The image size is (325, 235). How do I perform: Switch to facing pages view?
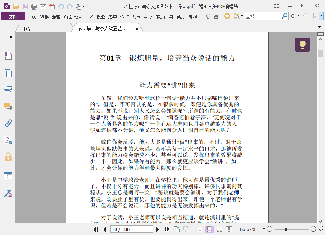point(219,229)
